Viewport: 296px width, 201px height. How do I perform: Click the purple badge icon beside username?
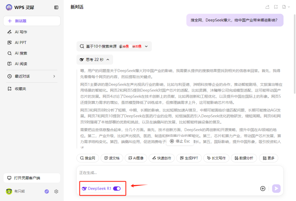coord(47,191)
